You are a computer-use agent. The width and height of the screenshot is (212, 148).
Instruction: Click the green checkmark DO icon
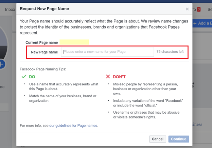24,77
